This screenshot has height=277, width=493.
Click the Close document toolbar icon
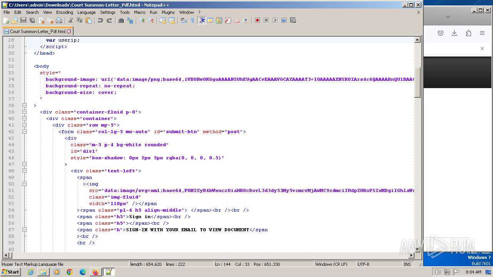click(41, 20)
